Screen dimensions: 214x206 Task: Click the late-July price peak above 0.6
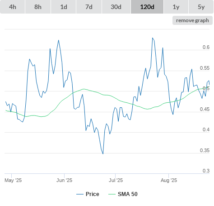coord(153,38)
